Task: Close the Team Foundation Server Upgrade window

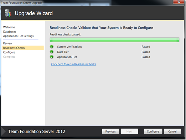Action: coord(179,2)
